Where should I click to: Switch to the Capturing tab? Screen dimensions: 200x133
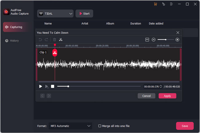coord(16,27)
